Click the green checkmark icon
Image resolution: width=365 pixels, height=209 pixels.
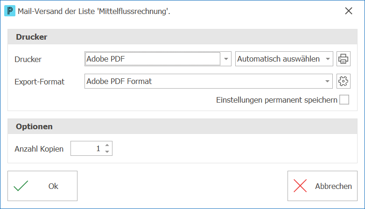coord(21,186)
